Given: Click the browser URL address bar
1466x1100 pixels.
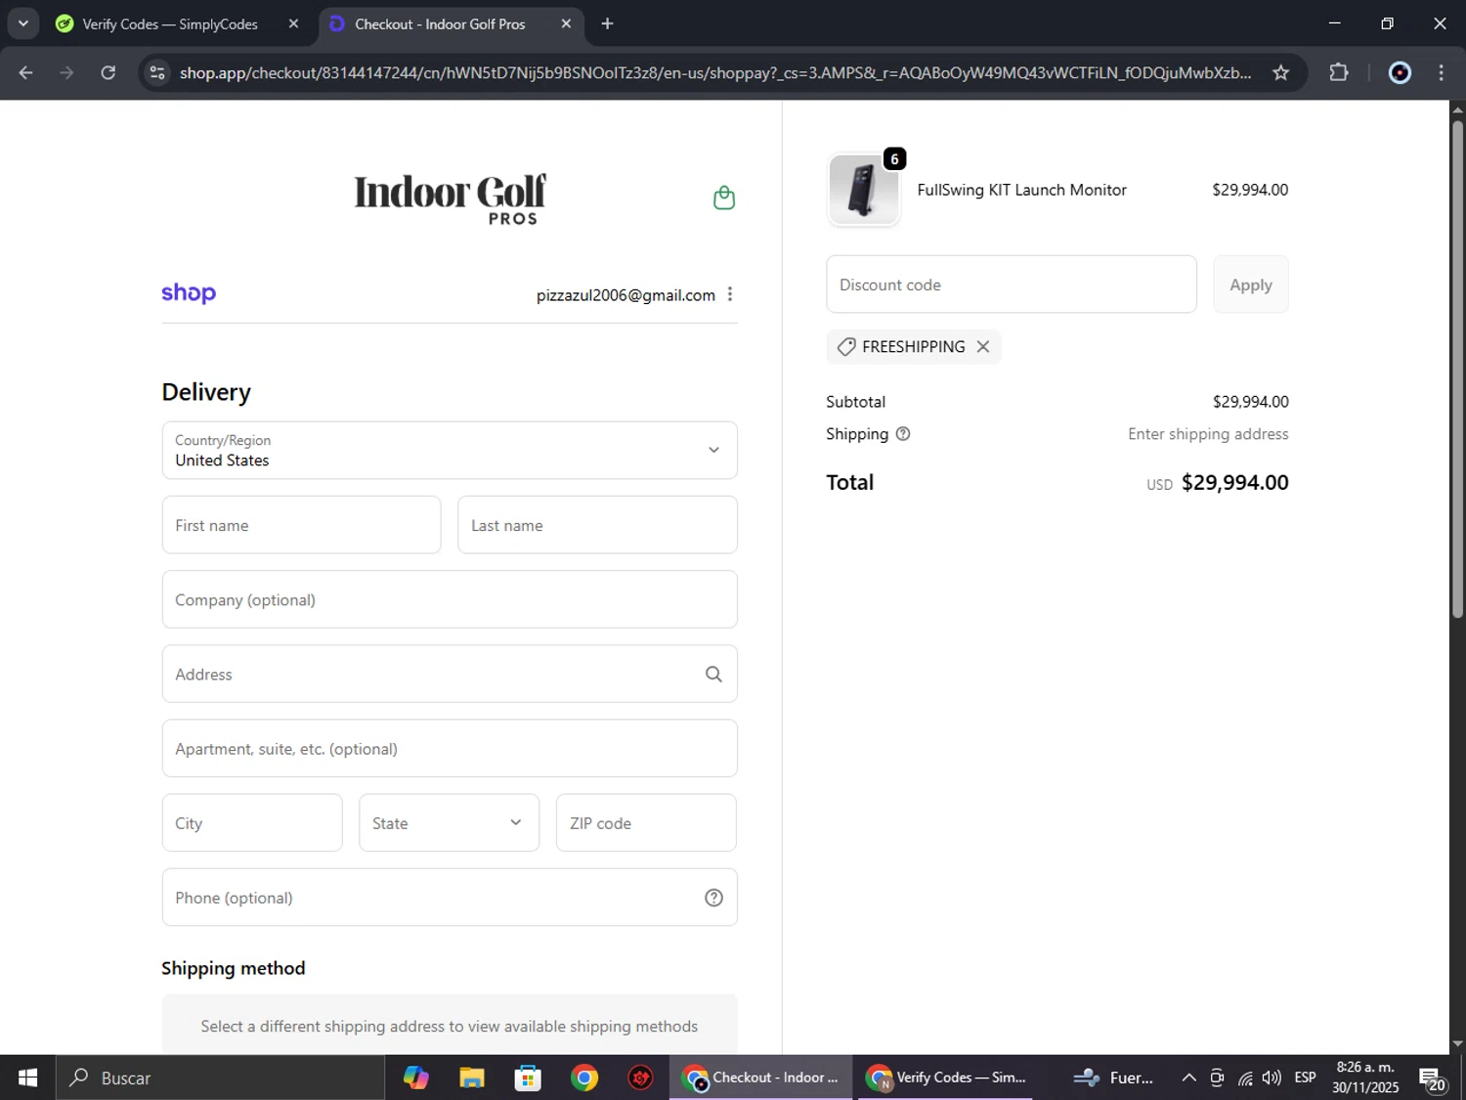Looking at the screenshot, I should [x=713, y=72].
